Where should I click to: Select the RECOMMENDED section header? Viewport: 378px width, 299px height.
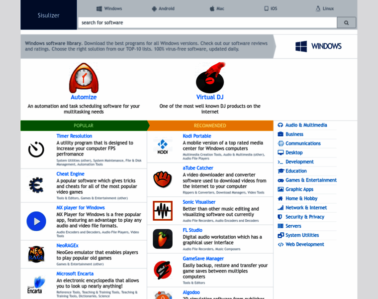tap(210, 126)
